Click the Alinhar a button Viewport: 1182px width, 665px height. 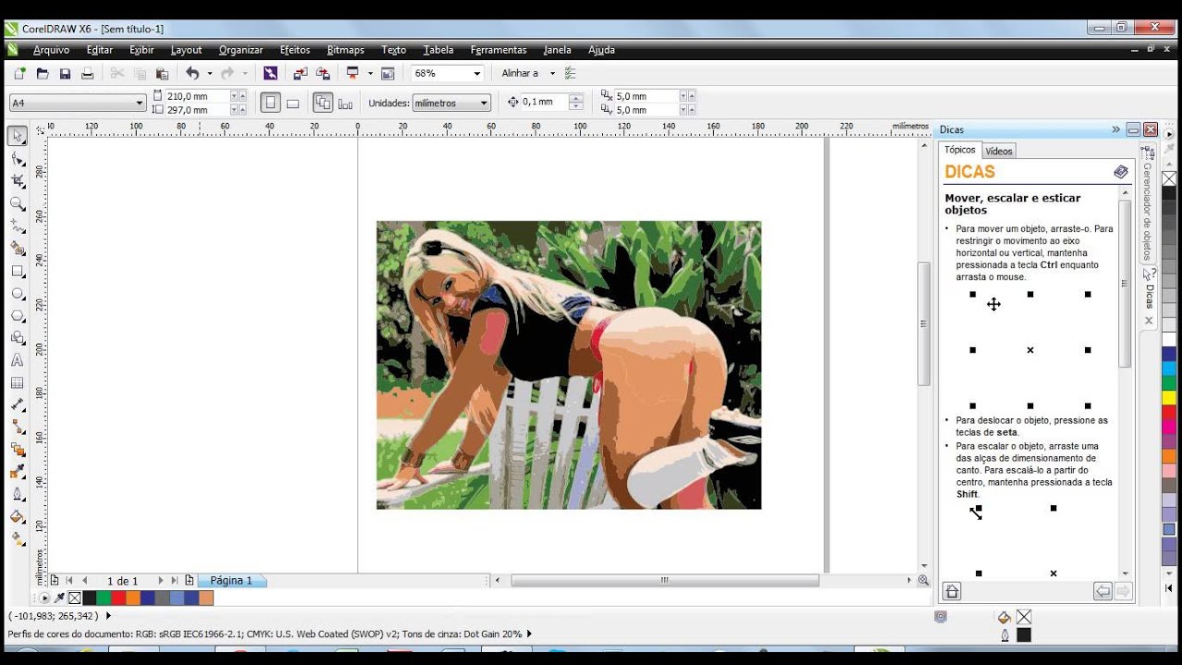(520, 73)
